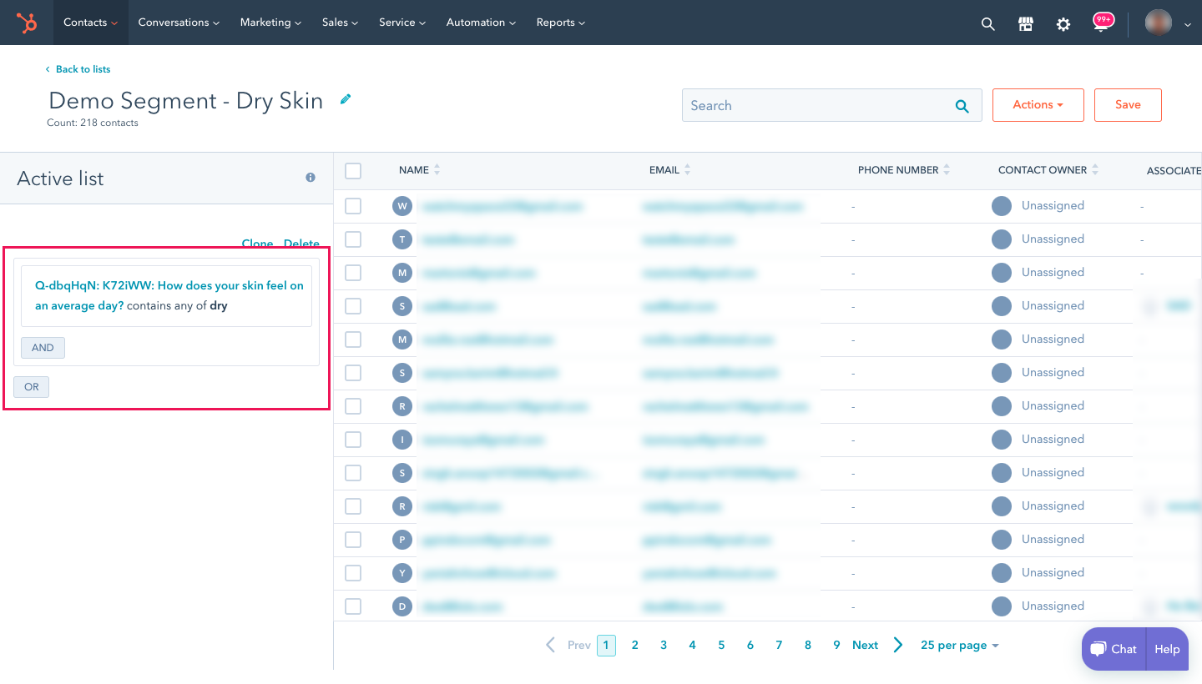Click the D contact avatar

[402, 606]
